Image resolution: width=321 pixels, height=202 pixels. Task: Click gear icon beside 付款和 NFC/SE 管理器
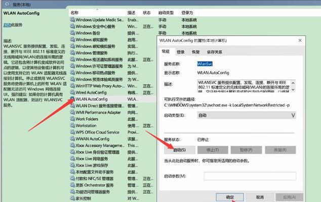click(x=72, y=178)
